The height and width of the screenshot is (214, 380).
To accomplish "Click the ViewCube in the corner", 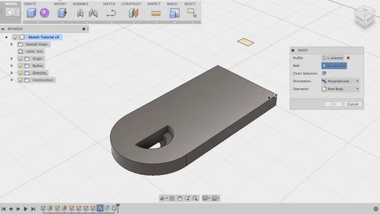I will 365,17.
